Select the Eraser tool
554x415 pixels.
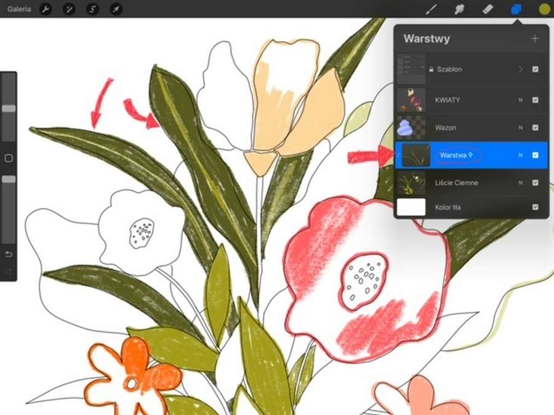[x=487, y=9]
